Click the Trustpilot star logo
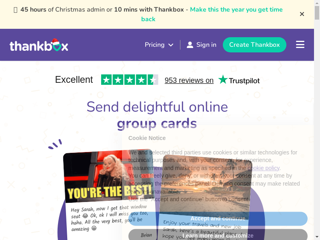This screenshot has height=240, width=320. (223, 80)
